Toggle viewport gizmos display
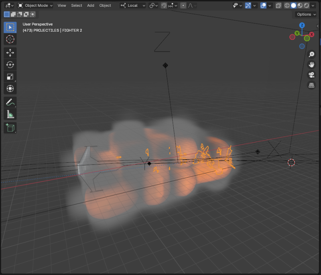The width and height of the screenshot is (321, 275). click(x=248, y=6)
